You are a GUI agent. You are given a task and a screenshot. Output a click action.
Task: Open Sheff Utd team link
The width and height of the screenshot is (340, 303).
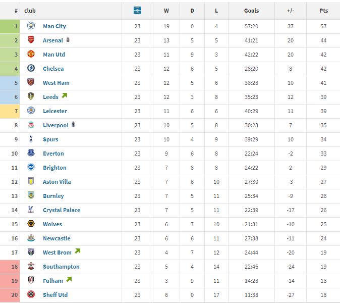coord(55,295)
